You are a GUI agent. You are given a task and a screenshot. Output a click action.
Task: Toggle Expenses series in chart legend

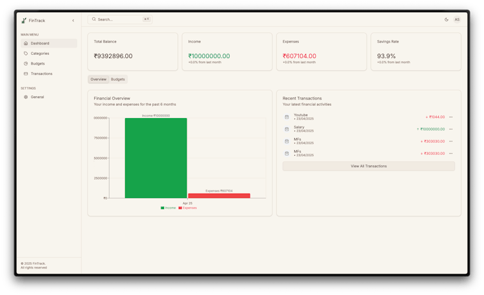coord(188,208)
